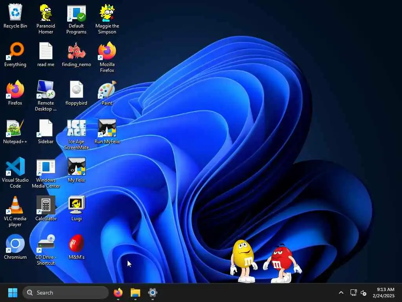Click the muted volume tray icon

click(363, 293)
